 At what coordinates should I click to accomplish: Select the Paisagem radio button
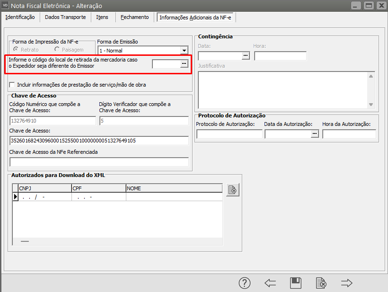[57, 50]
